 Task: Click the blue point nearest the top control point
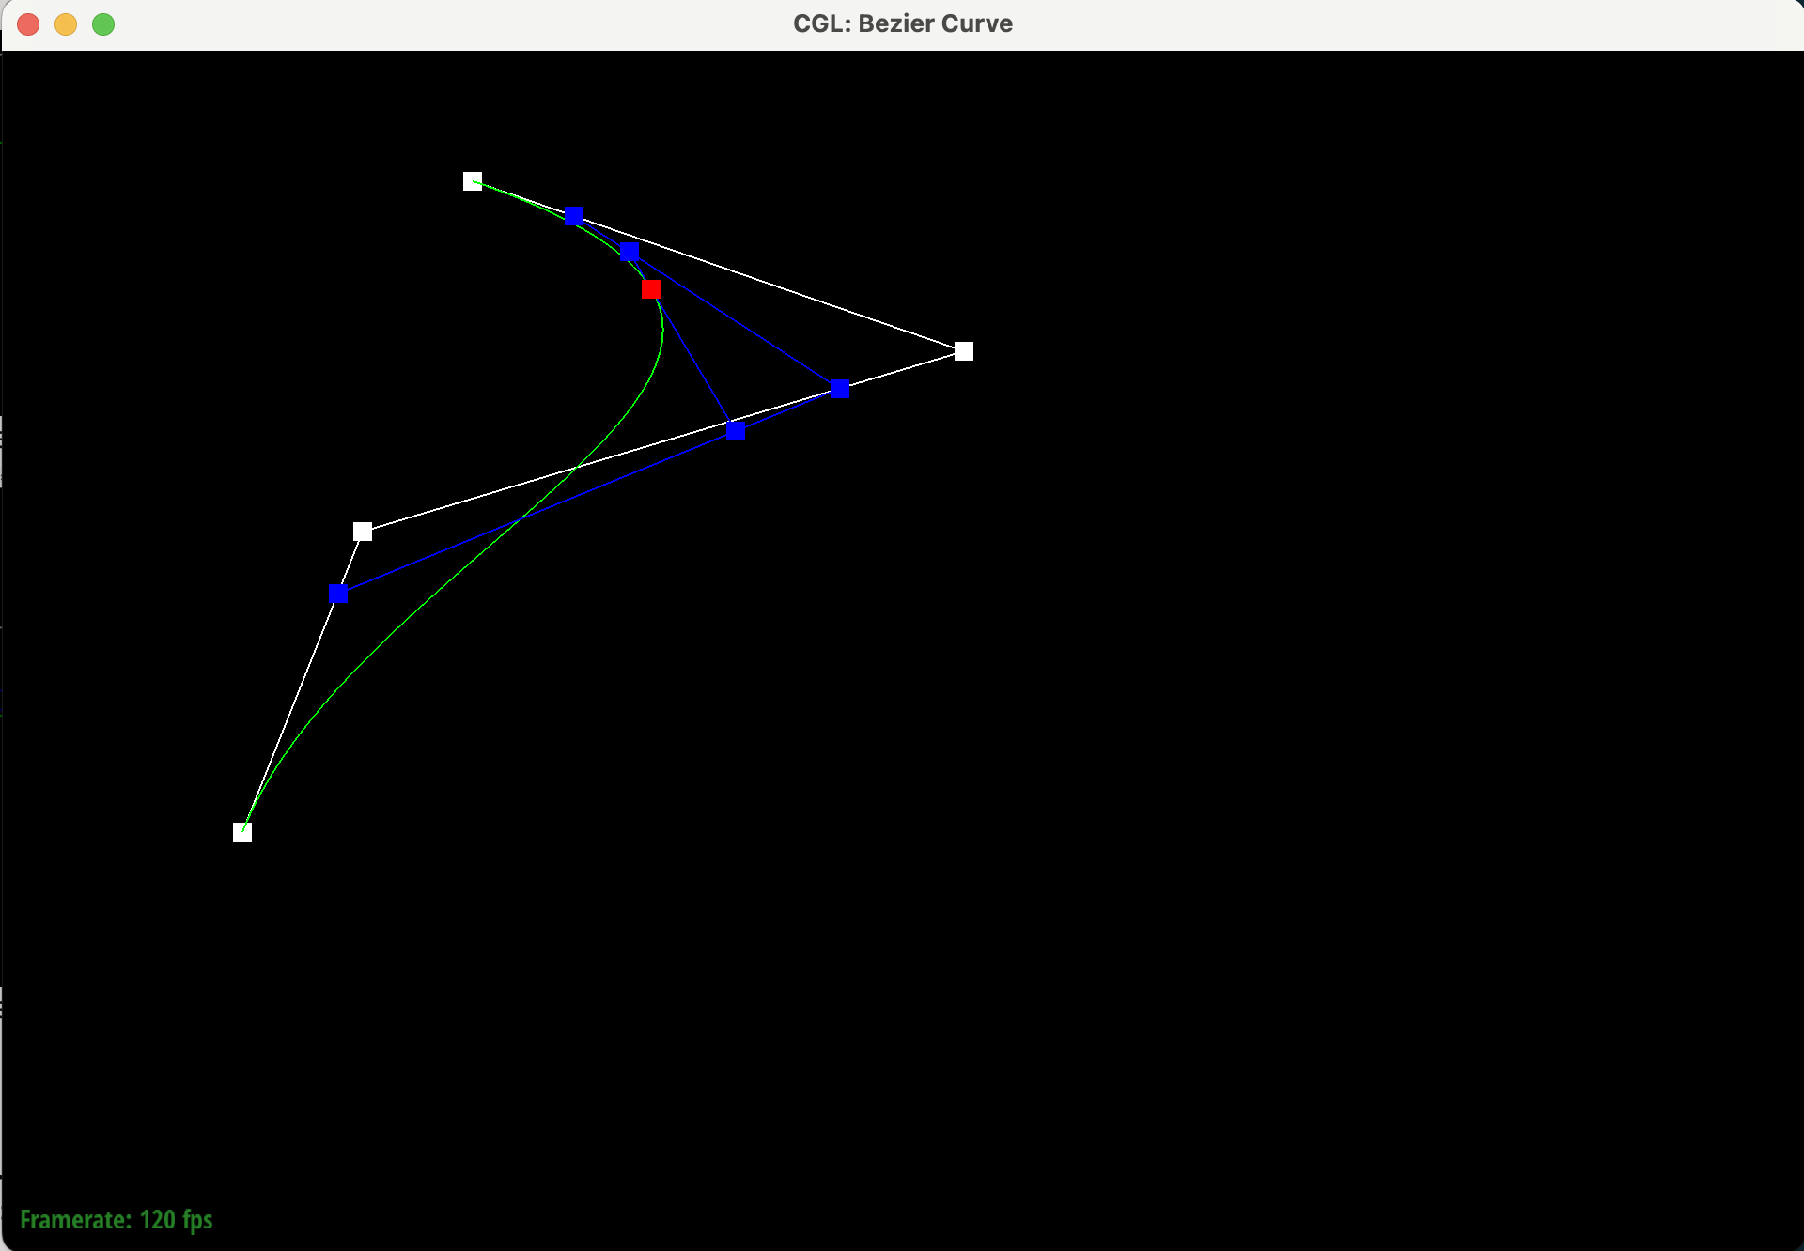(x=574, y=216)
